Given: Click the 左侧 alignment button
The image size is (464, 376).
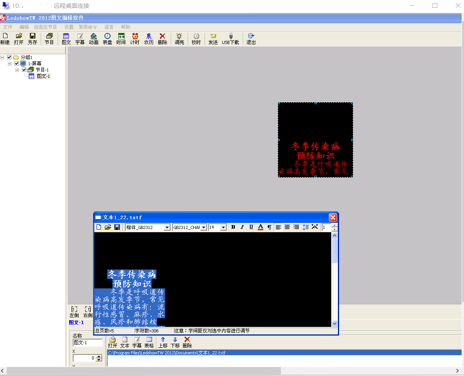Looking at the screenshot, I should pos(74,312).
